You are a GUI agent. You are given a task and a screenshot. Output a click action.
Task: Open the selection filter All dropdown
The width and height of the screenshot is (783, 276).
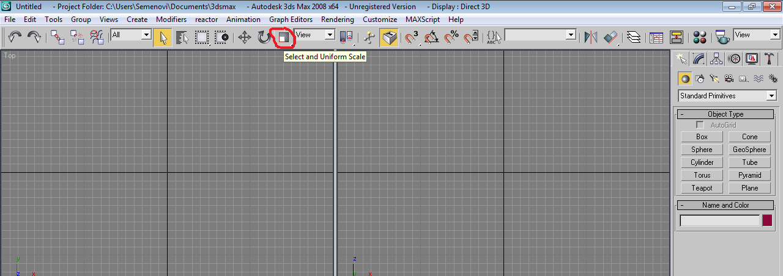point(130,35)
